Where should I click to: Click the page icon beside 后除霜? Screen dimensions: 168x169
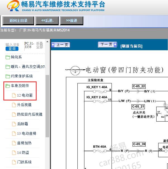tap(14, 124)
